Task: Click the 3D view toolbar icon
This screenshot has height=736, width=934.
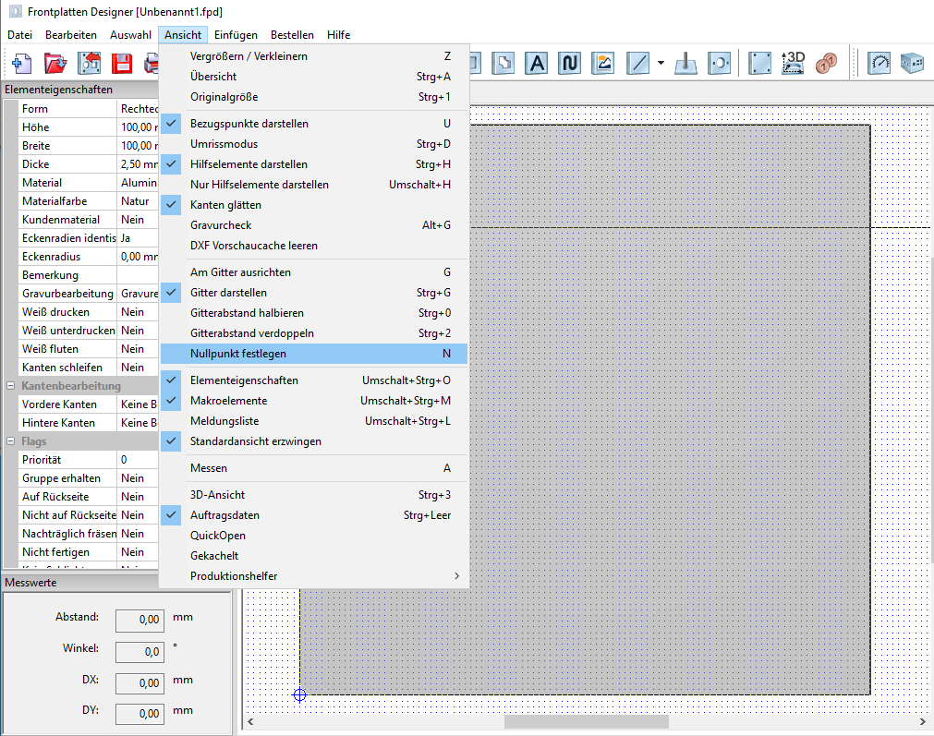Action: [x=793, y=64]
